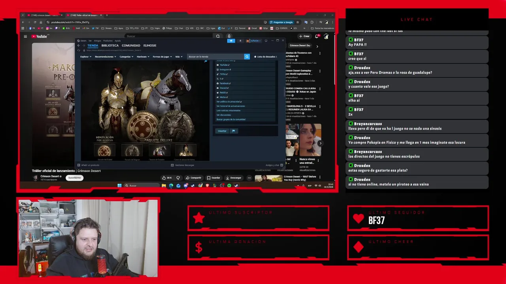Share the video with Compartir

[x=194, y=177]
